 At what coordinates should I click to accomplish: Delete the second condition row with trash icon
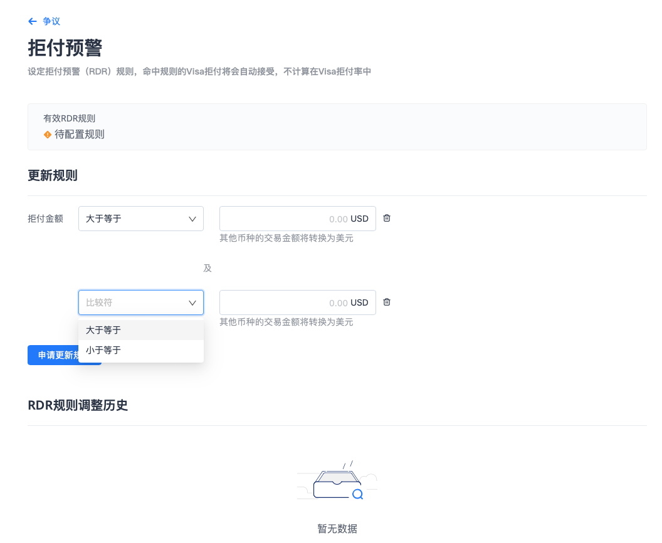click(387, 302)
